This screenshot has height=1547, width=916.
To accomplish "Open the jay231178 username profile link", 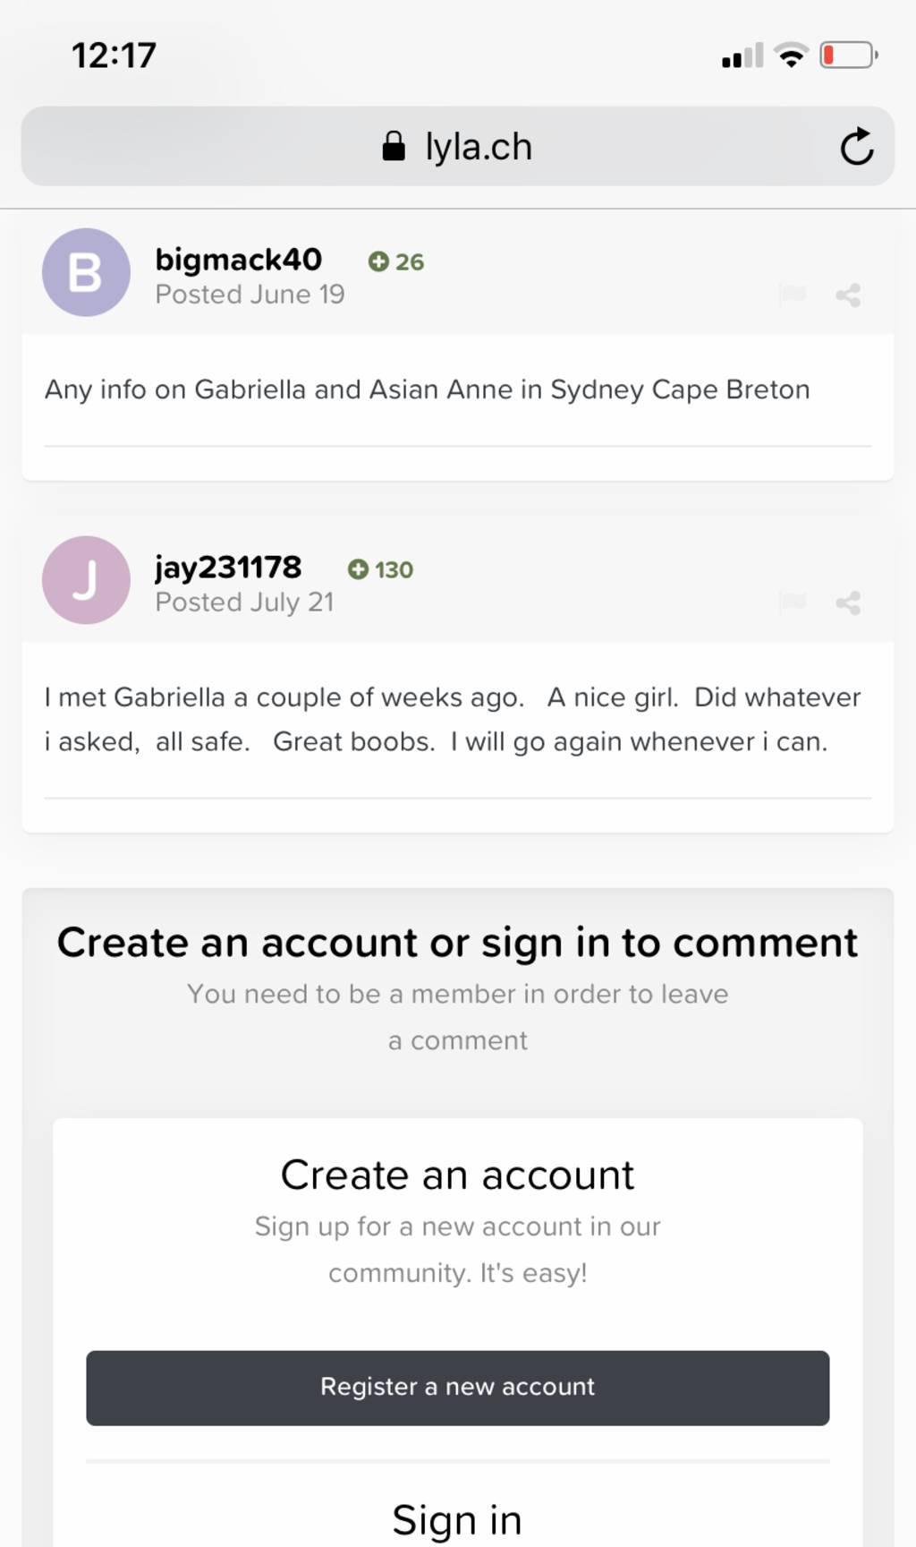I will (228, 568).
